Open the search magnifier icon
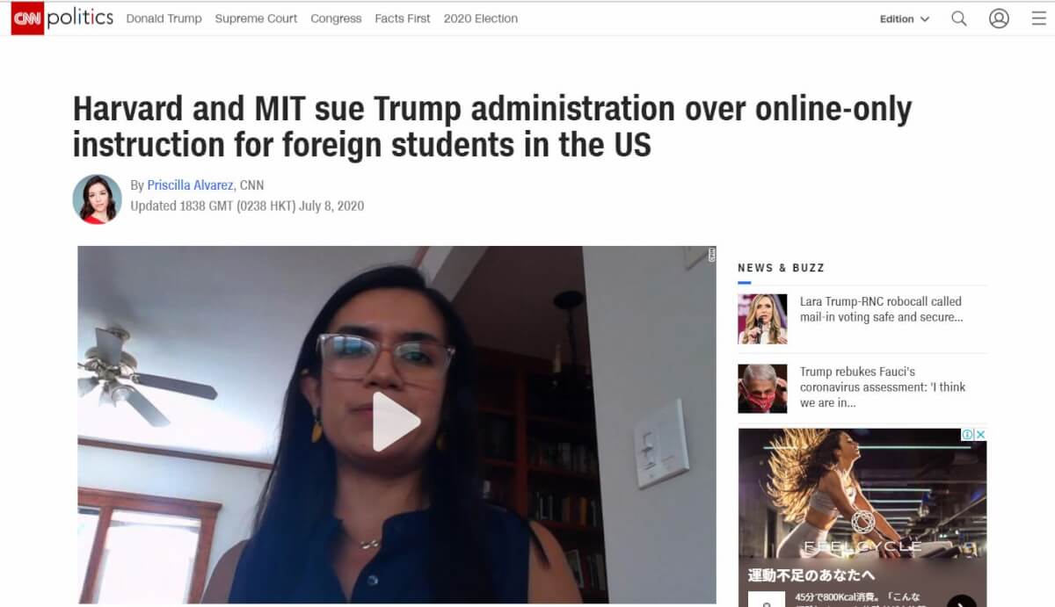Viewport: 1055px width, 607px height. click(x=959, y=18)
